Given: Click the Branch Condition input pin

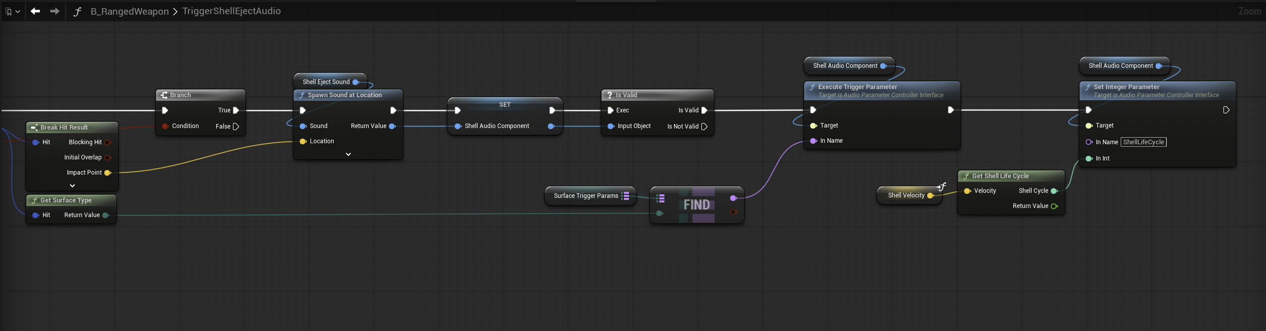Looking at the screenshot, I should pos(165,126).
